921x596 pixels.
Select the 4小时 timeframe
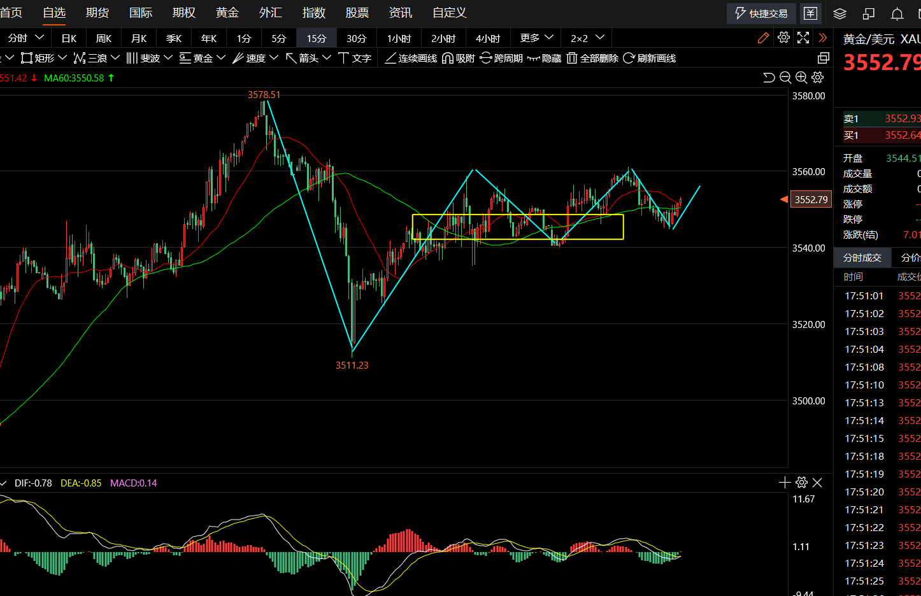click(488, 38)
